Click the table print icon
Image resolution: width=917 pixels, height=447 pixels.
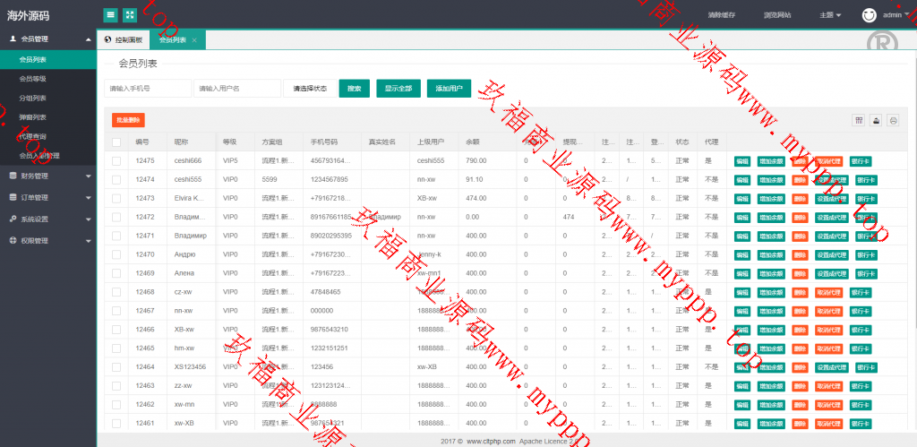pos(892,120)
